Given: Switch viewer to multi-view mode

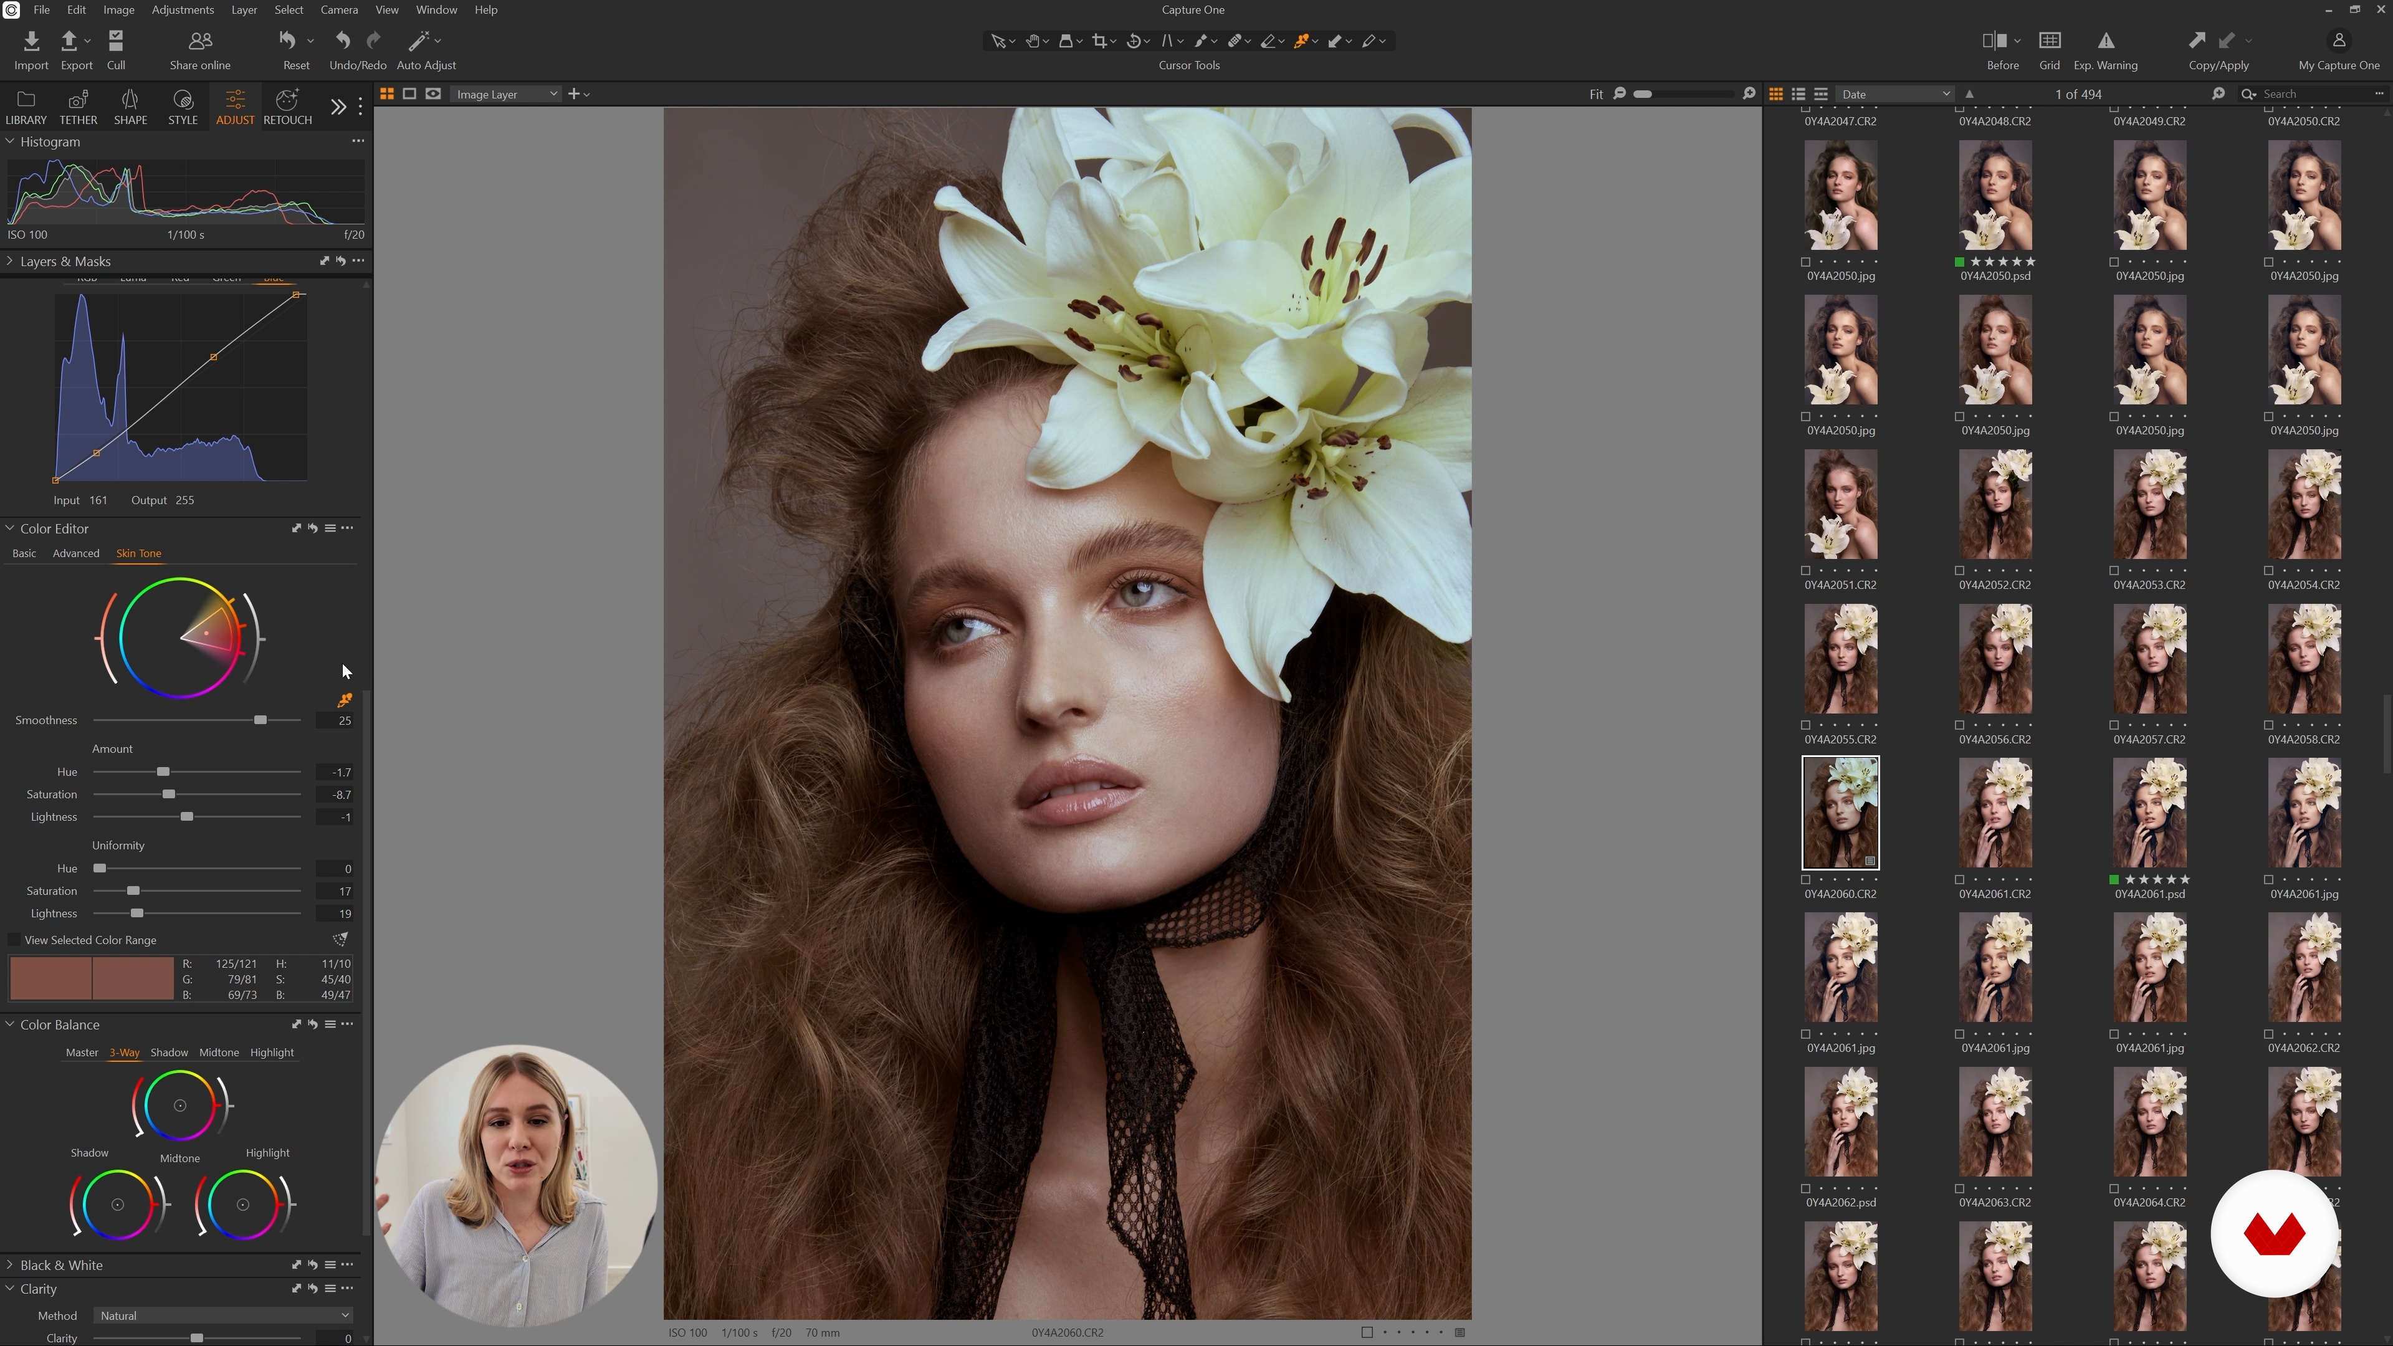Looking at the screenshot, I should [x=386, y=94].
